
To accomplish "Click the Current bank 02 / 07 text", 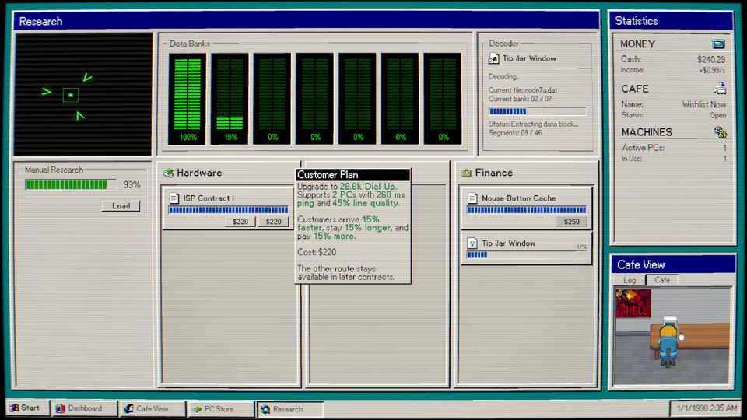I will coord(520,99).
